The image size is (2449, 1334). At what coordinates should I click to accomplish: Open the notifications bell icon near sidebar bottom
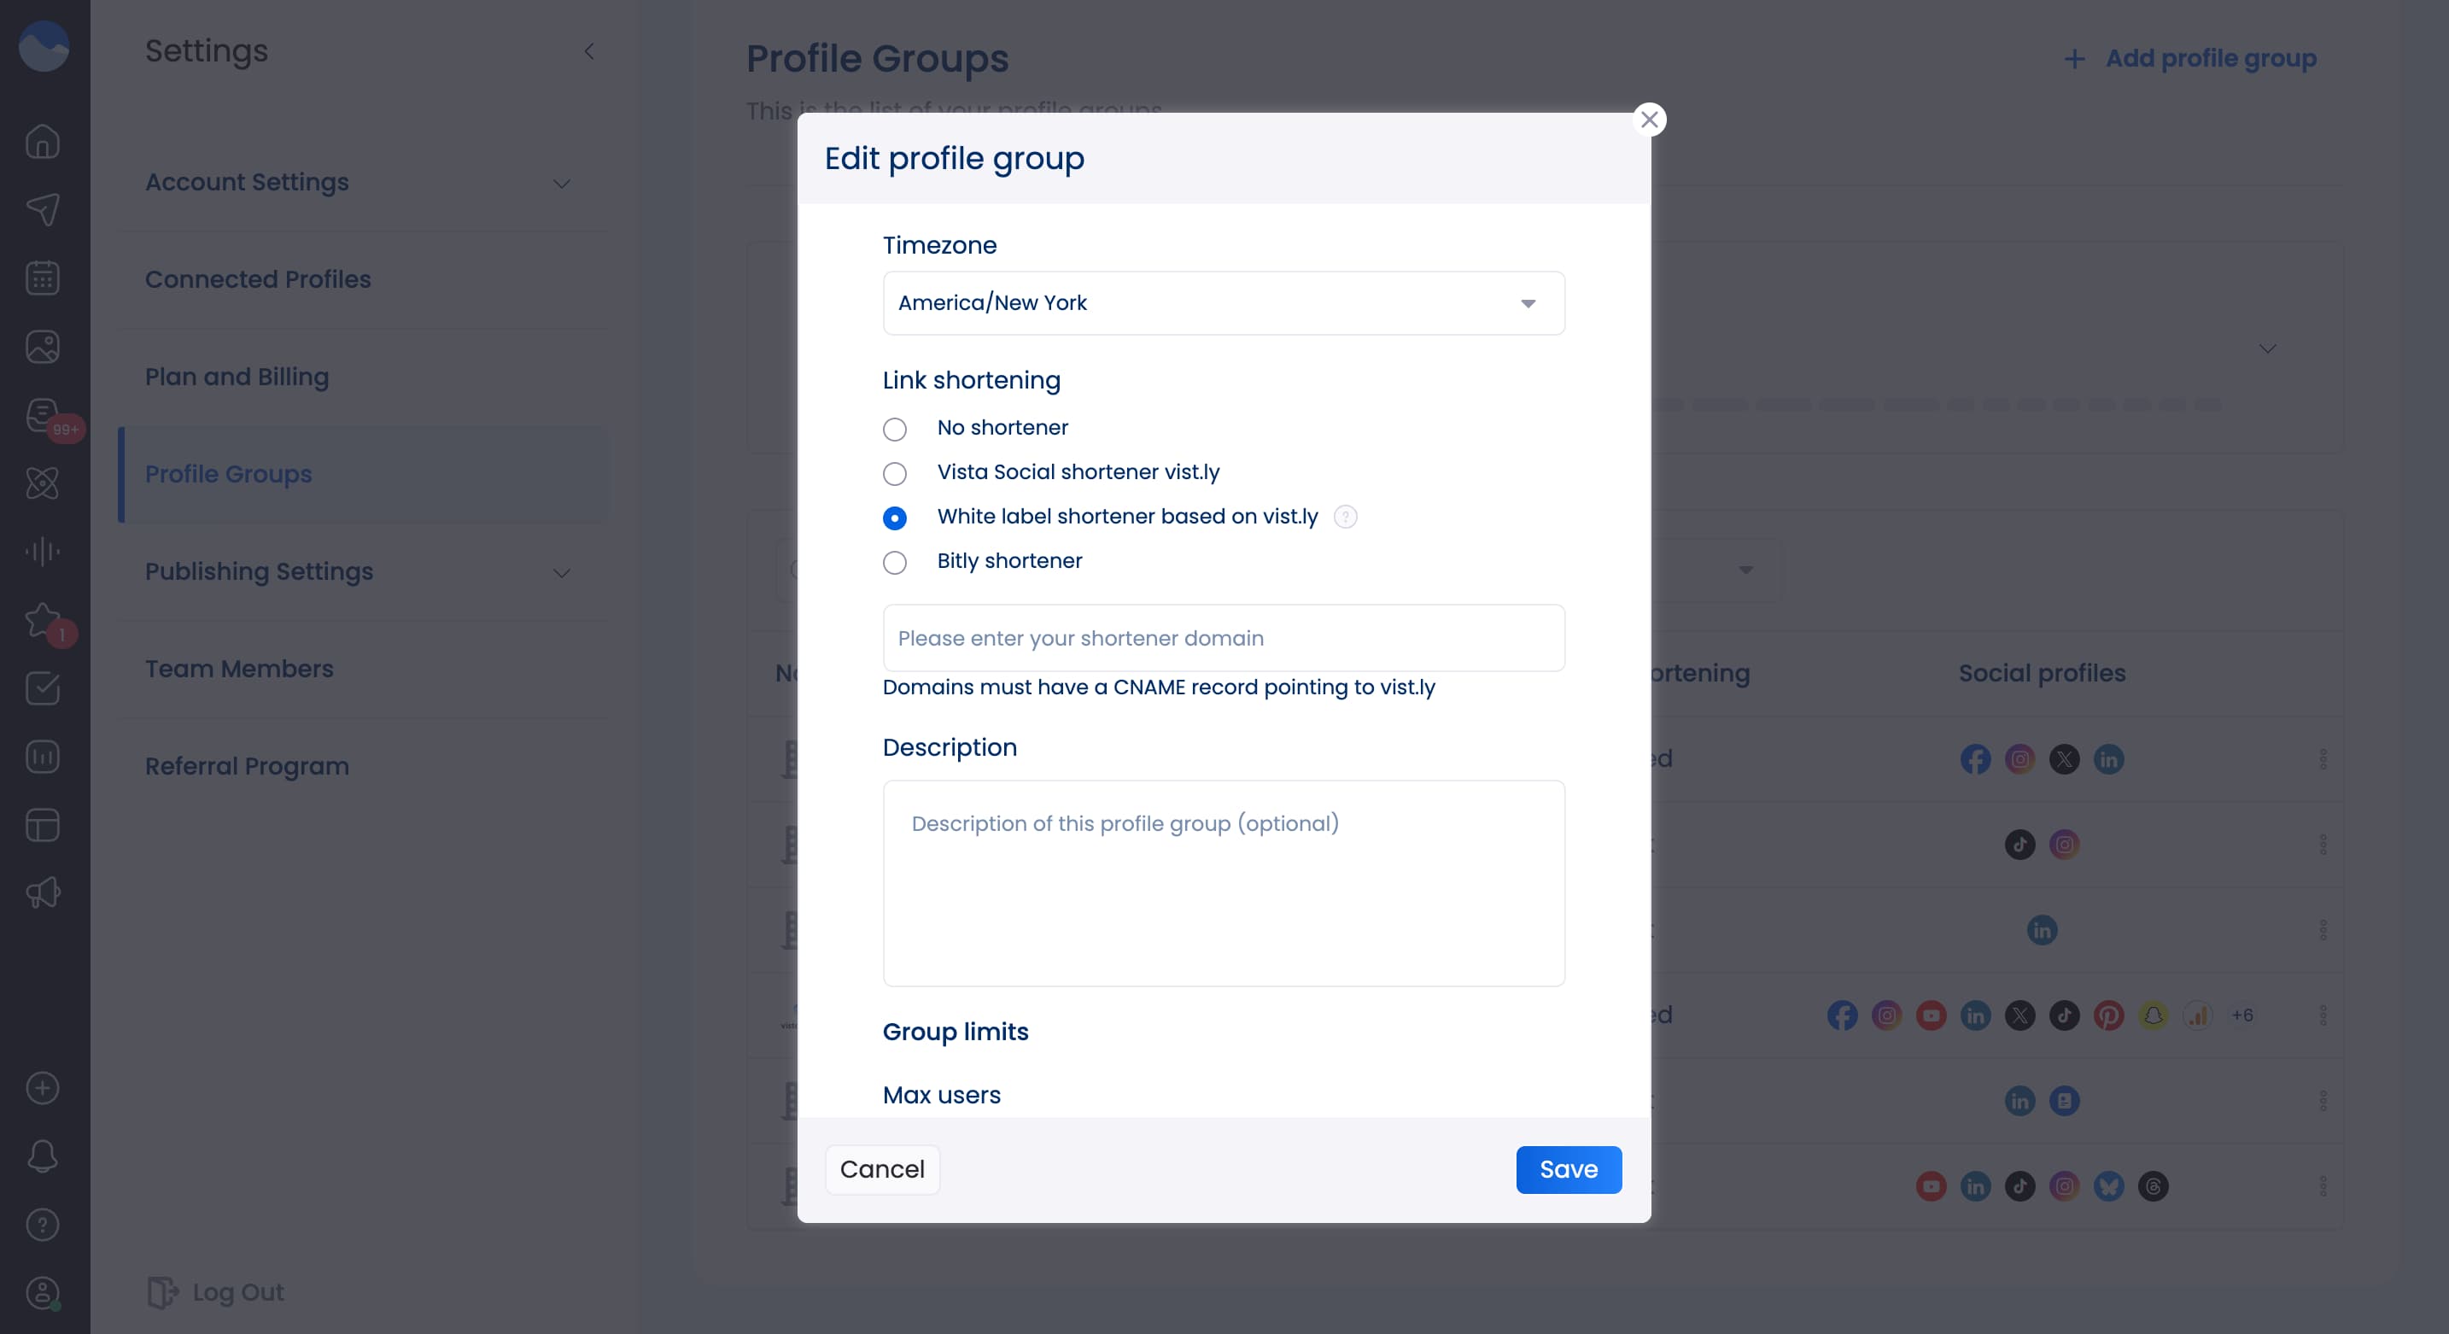pos(43,1156)
